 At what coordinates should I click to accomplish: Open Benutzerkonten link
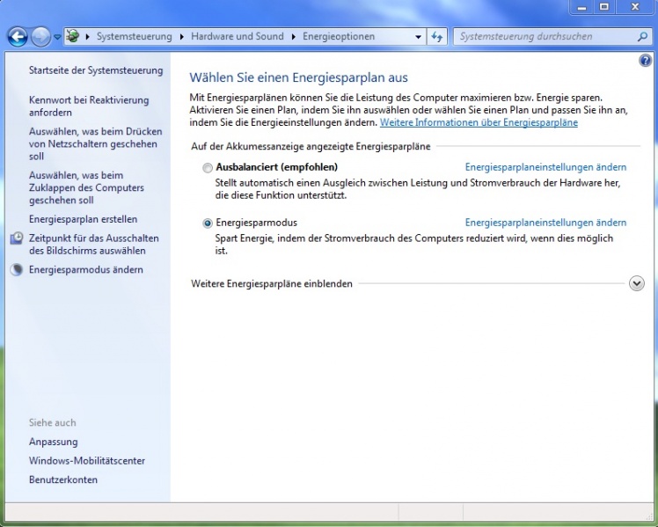pos(63,479)
